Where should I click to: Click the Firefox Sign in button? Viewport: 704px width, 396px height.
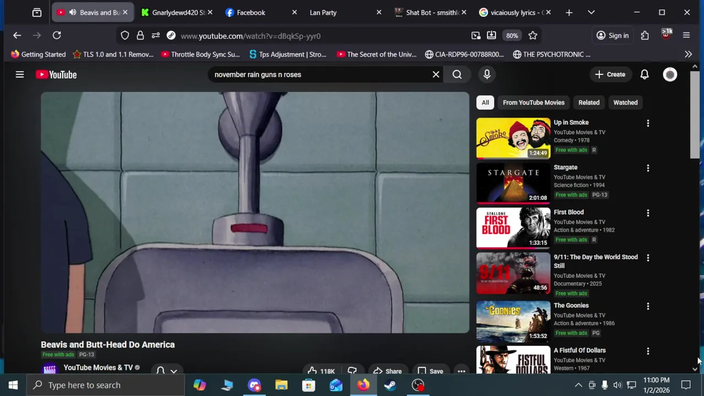[613, 35]
